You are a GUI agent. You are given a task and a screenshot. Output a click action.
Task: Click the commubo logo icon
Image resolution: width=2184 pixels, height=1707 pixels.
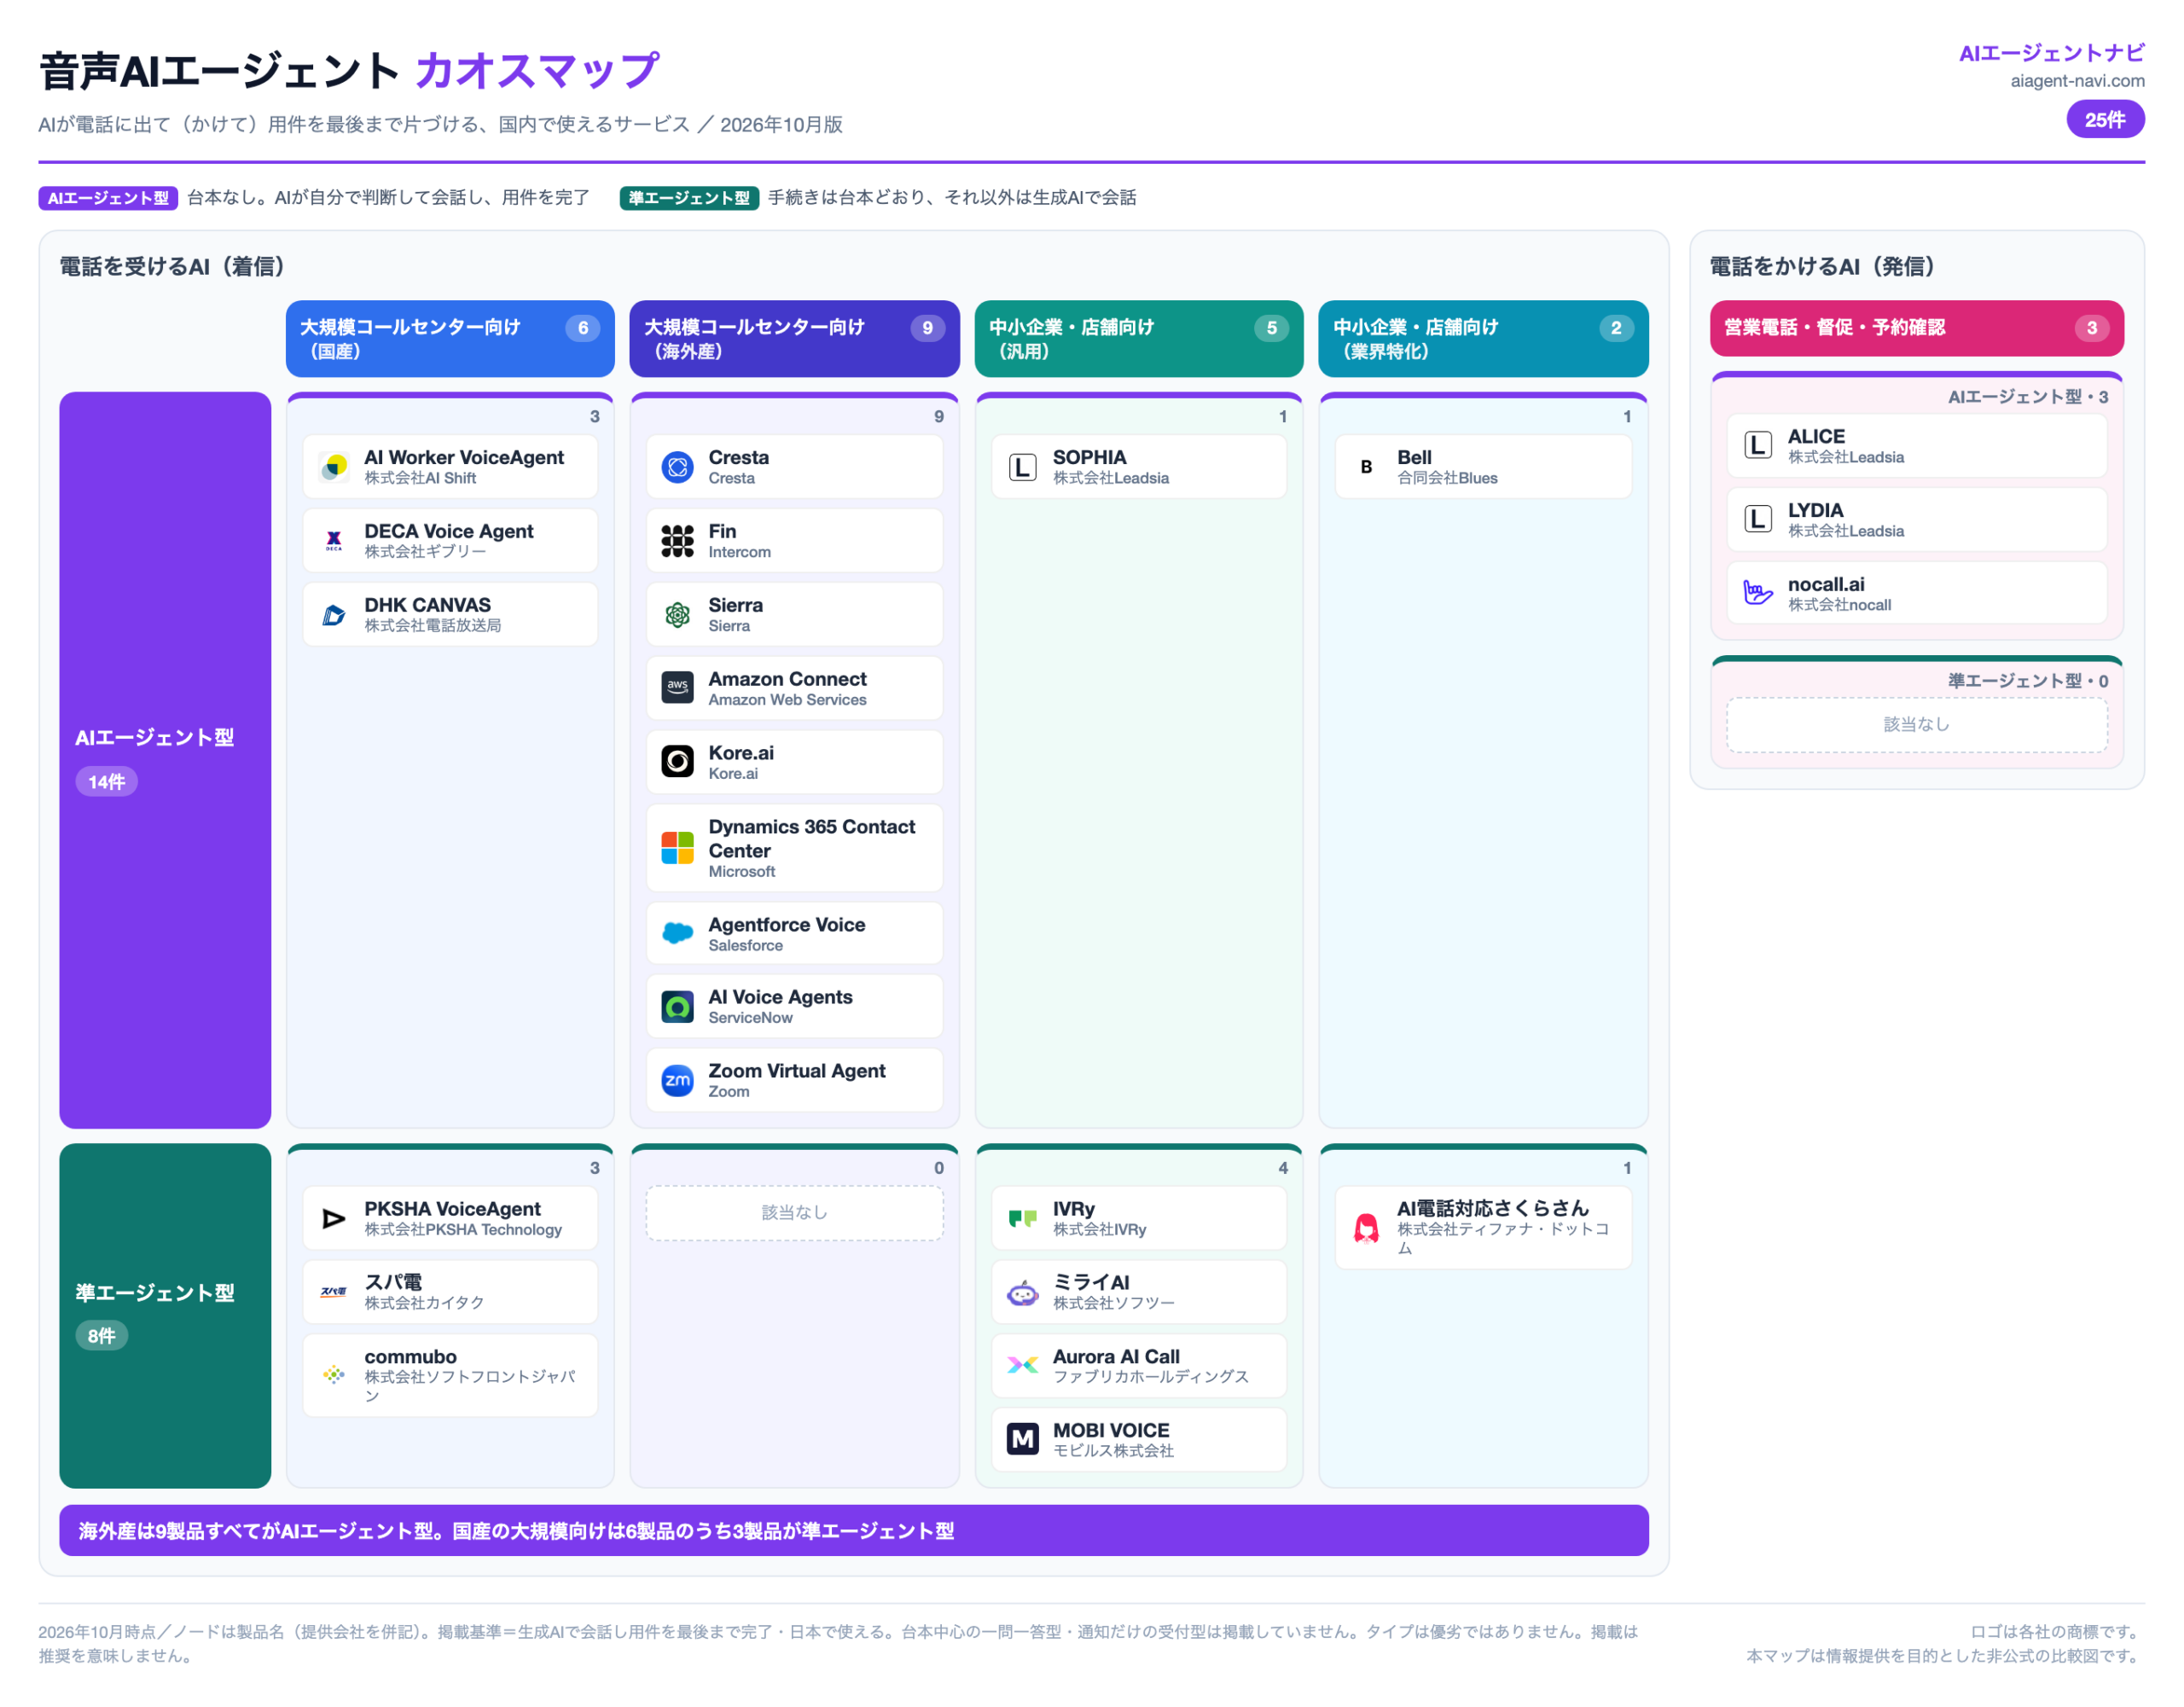334,1376
